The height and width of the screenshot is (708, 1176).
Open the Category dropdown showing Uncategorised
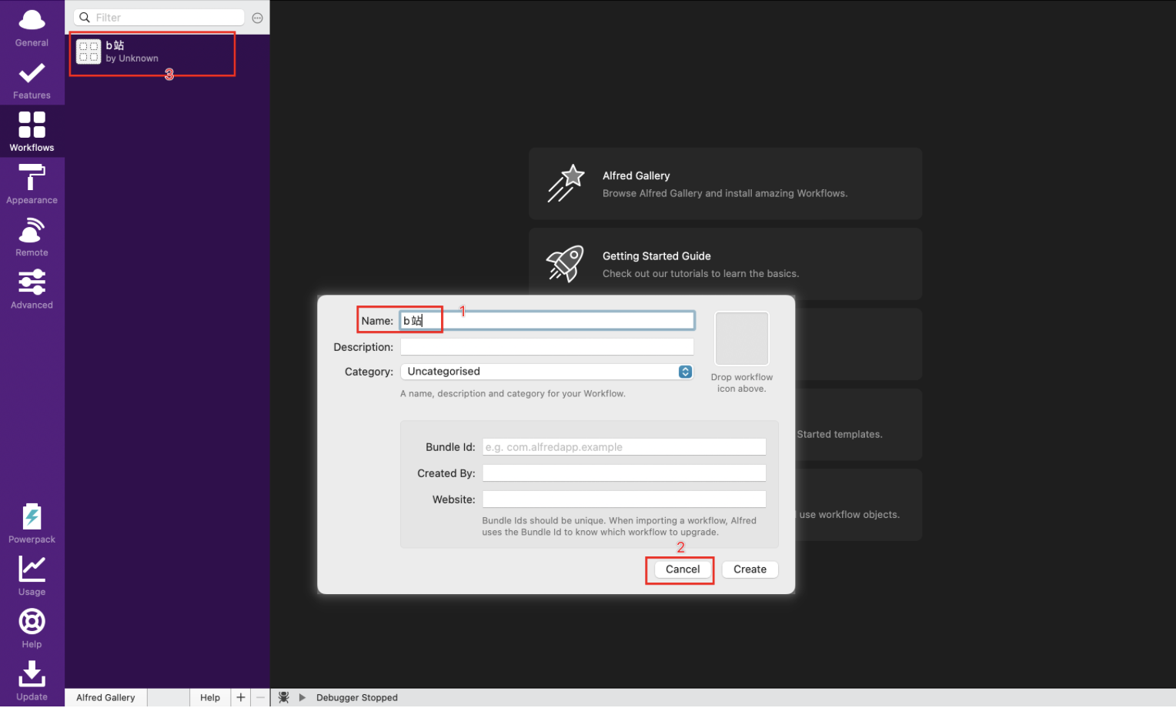click(547, 372)
